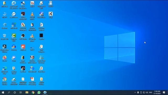Launch the Zoom desktop shortcut
The height and width of the screenshot is (95, 168).
pos(14,59)
